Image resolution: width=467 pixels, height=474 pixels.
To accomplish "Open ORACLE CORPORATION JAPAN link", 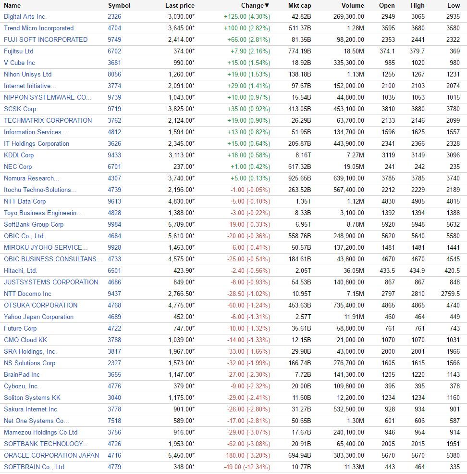I will tap(51, 455).
